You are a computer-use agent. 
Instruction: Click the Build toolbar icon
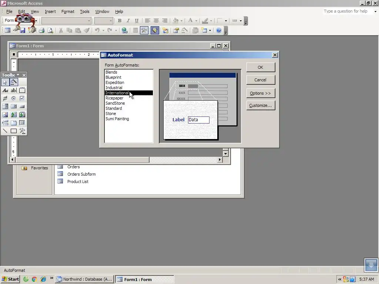[184, 30]
